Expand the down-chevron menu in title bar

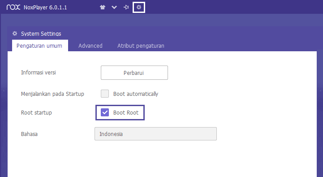click(x=114, y=8)
